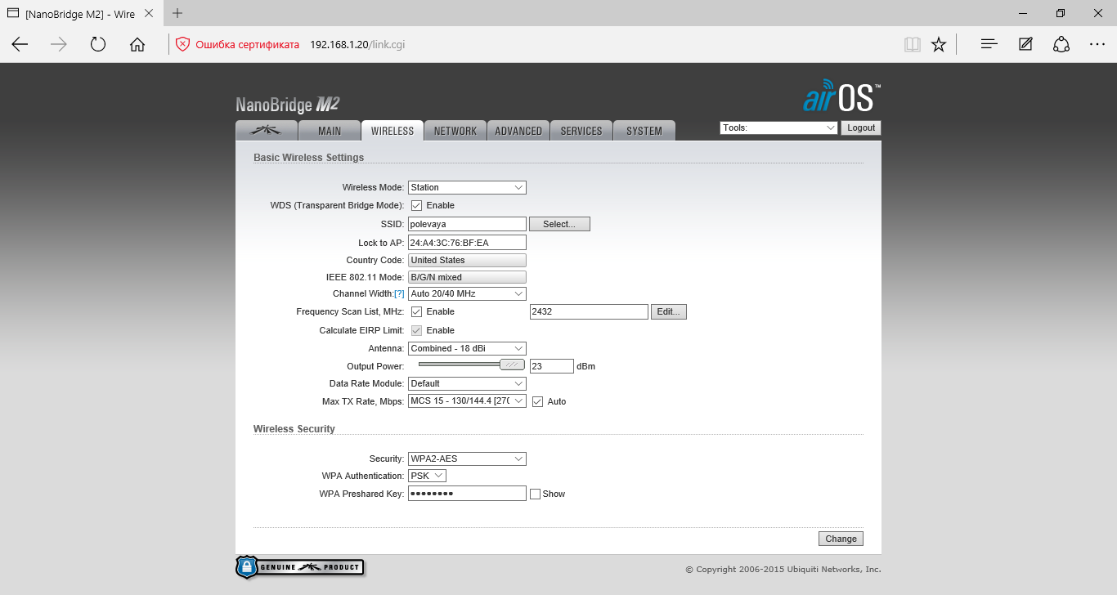
Task: Open the browser home page
Action: (137, 44)
